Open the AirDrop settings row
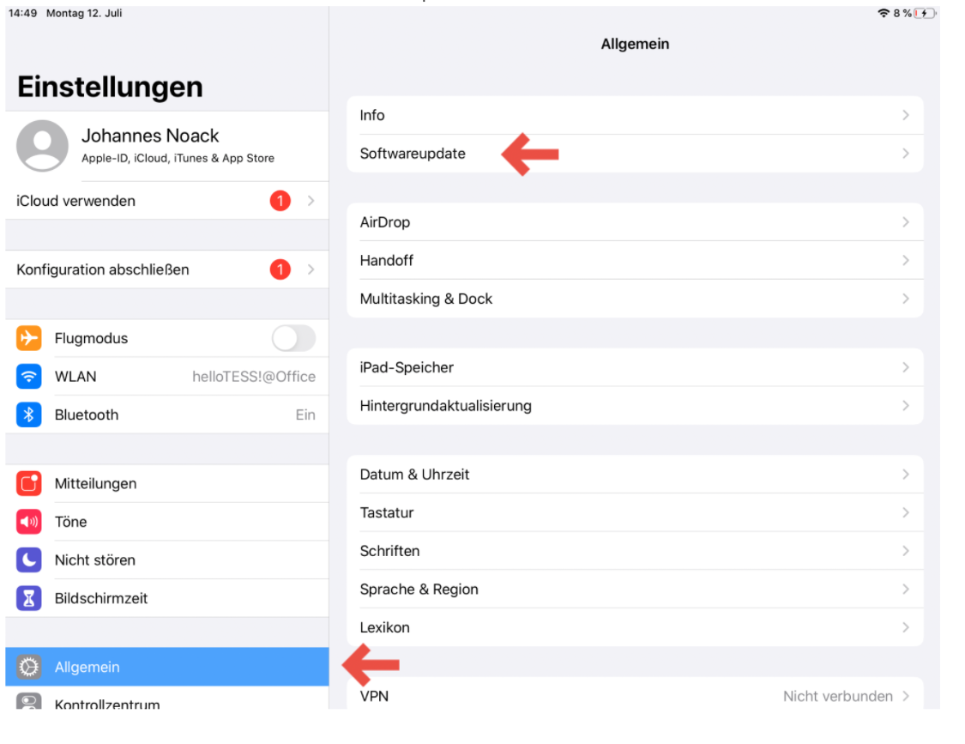965x744 pixels. (x=635, y=222)
